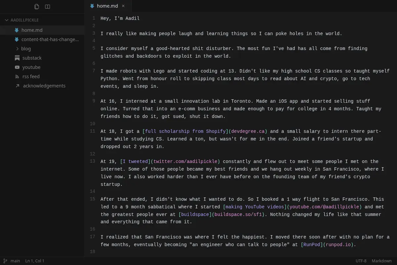Click the rss feed icon
The height and width of the screenshot is (265, 397).
[x=17, y=77]
